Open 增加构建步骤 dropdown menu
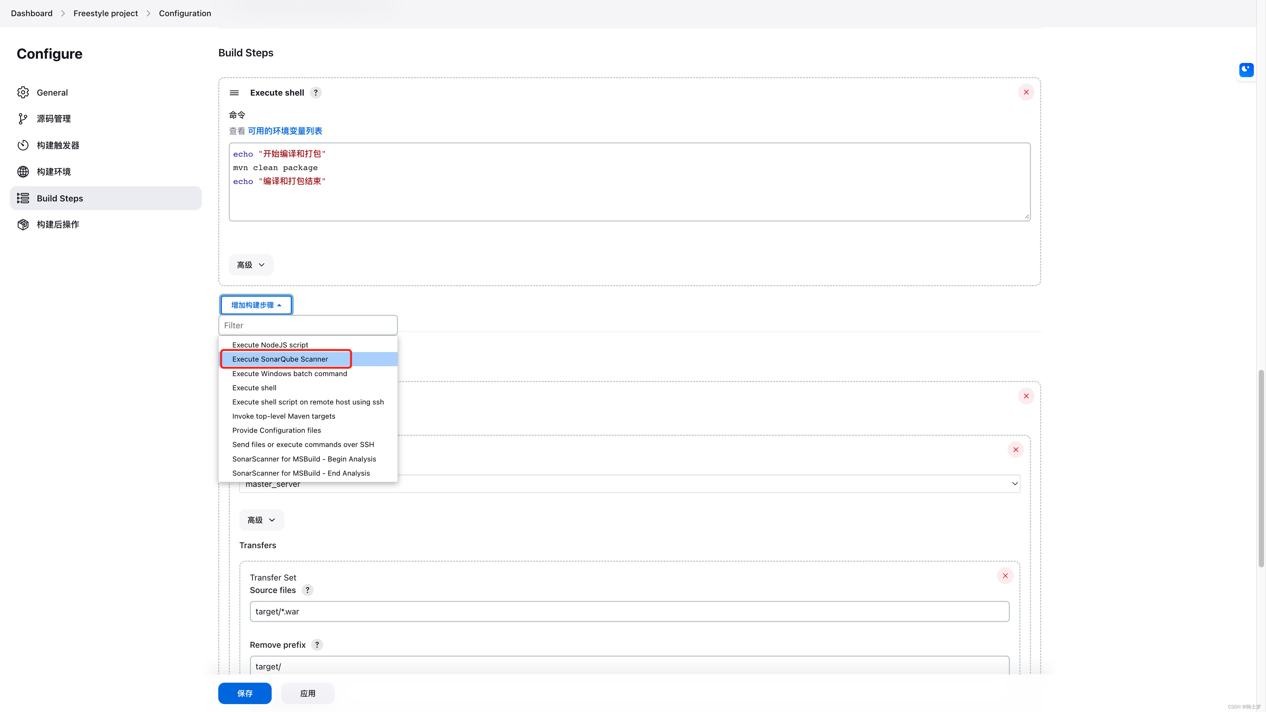This screenshot has height=712, width=1266. 255,304
